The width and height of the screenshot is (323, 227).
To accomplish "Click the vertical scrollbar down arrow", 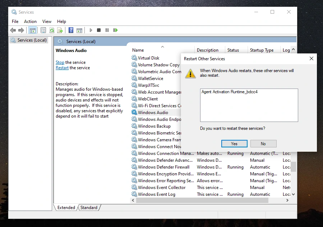I will 293,194.
